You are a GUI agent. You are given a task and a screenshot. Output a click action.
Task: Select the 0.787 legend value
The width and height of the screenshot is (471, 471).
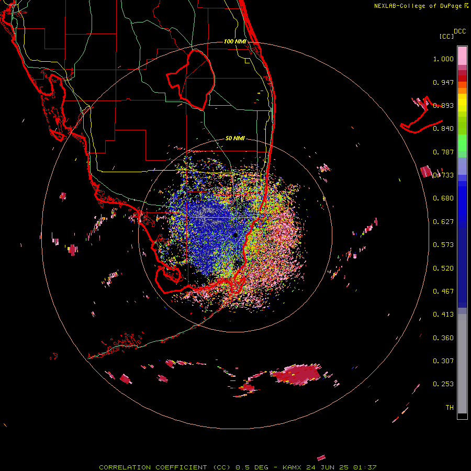(443, 152)
